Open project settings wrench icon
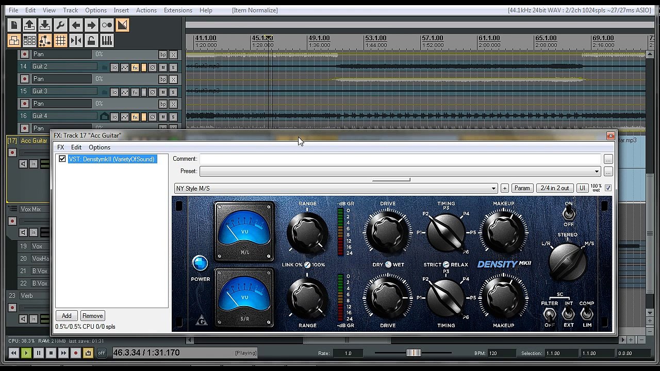The image size is (660, 371). coord(60,25)
